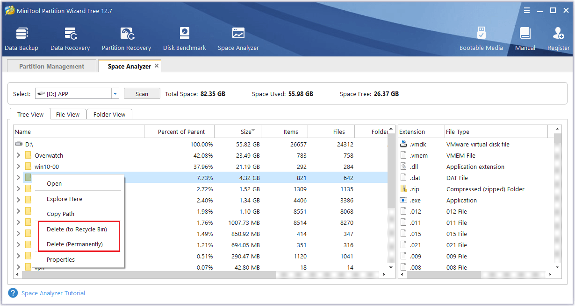Open Partition Recovery tool
The height and width of the screenshot is (306, 575).
tap(127, 39)
